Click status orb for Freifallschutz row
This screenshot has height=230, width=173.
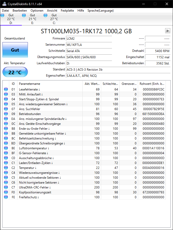(6, 197)
